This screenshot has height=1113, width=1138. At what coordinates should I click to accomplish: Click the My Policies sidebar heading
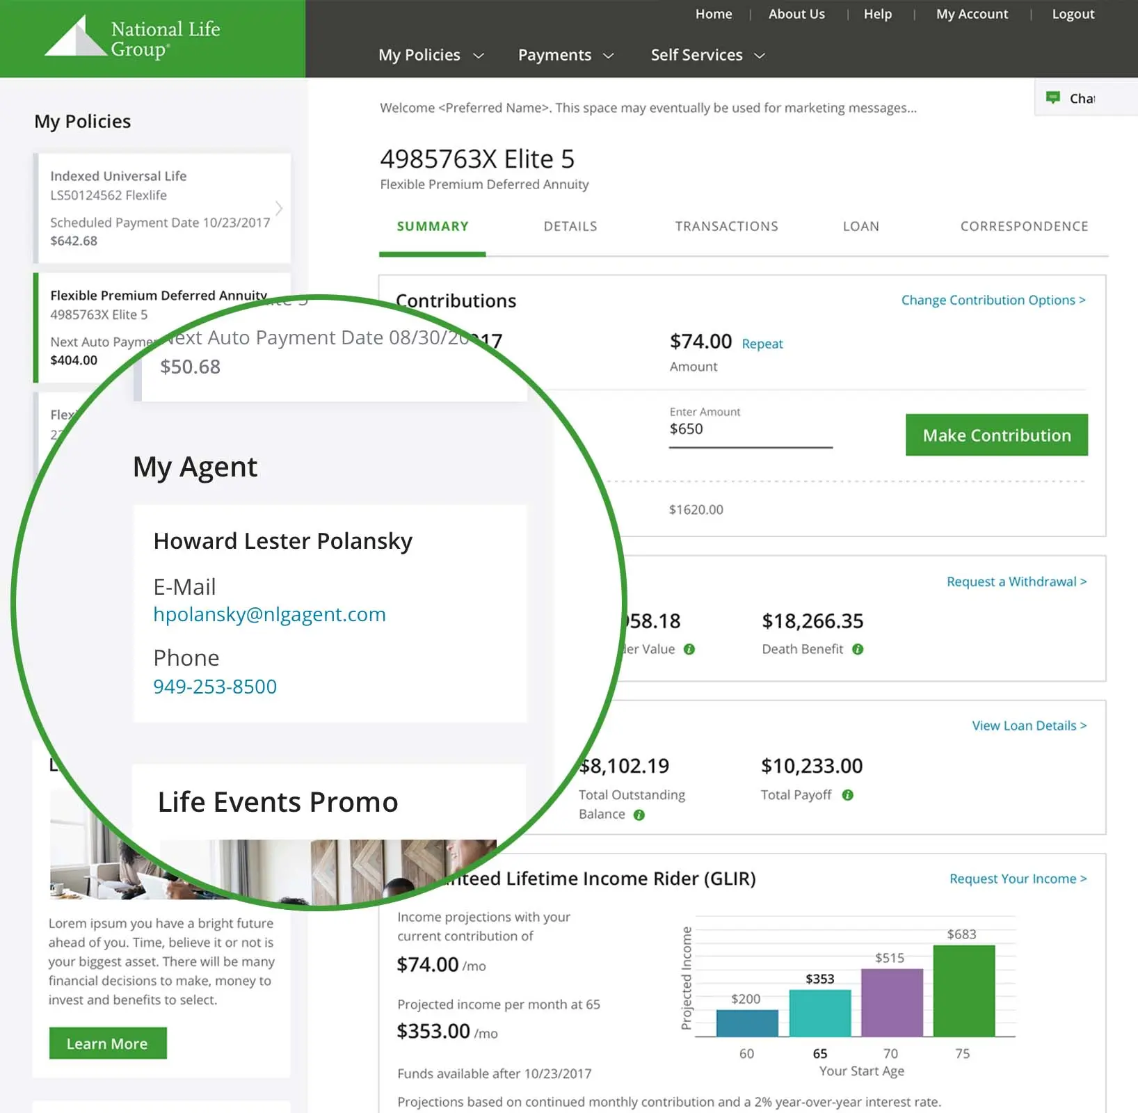click(x=83, y=122)
